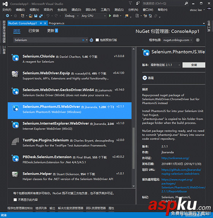
Task: Open the stosc lee account dropdown
Action: [x=197, y=10]
